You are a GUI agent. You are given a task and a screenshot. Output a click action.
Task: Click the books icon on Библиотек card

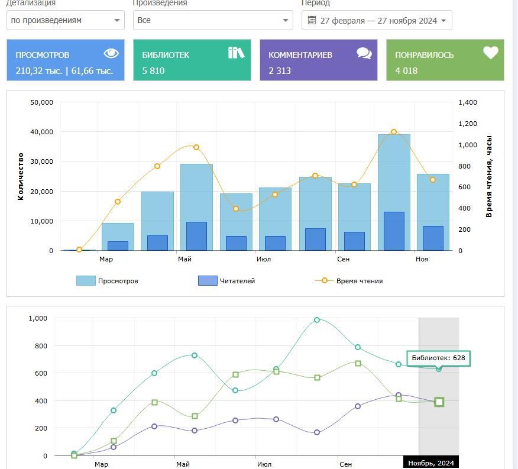(x=236, y=53)
